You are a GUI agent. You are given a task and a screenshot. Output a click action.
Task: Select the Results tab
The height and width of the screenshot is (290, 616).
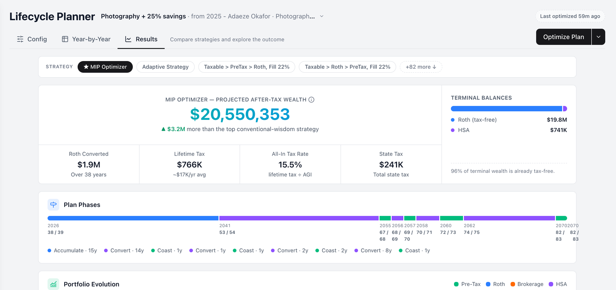click(141, 39)
